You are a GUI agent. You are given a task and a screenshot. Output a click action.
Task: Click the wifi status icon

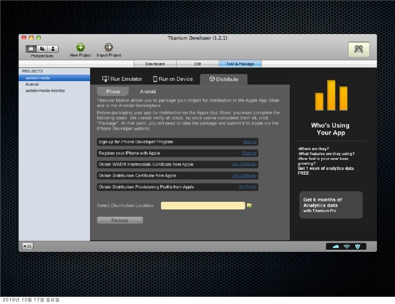tap(347, 246)
